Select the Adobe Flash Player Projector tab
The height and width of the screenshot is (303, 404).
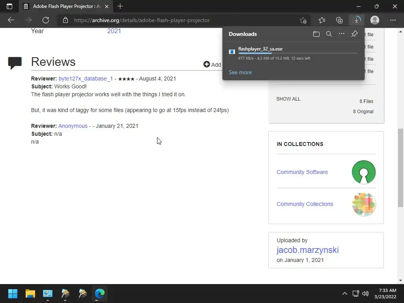[x=66, y=6]
